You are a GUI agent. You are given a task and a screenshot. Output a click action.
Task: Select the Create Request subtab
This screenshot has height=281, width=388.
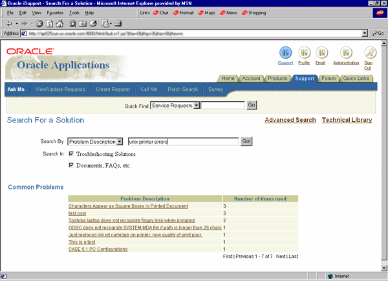pyautogui.click(x=113, y=90)
